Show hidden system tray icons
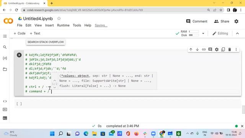This screenshot has width=245, height=138. 187,133
